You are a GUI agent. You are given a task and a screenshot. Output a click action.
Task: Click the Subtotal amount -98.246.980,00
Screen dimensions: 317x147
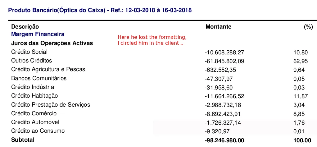[x=224, y=140]
